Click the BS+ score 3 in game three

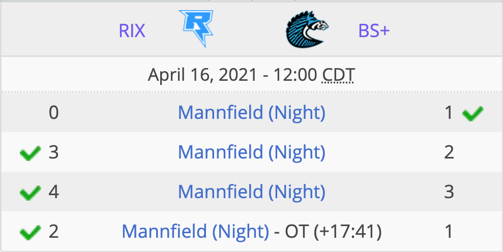[449, 192]
